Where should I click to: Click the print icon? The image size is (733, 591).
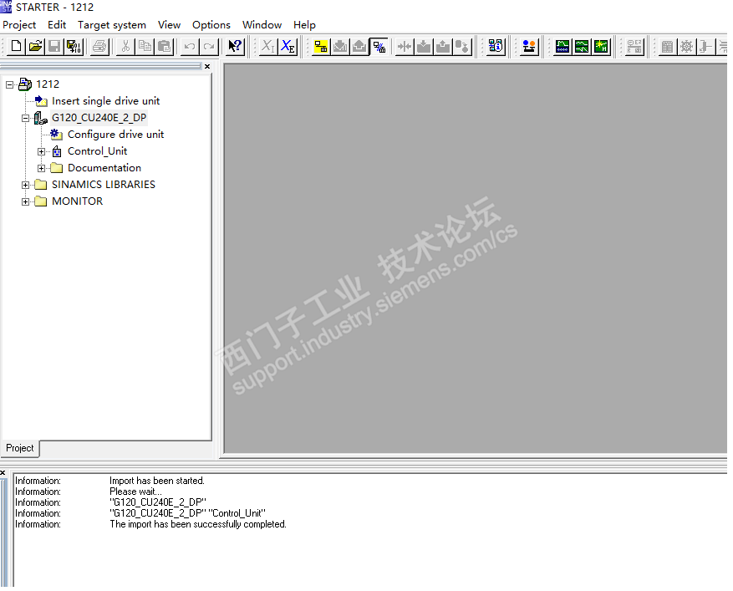(99, 46)
